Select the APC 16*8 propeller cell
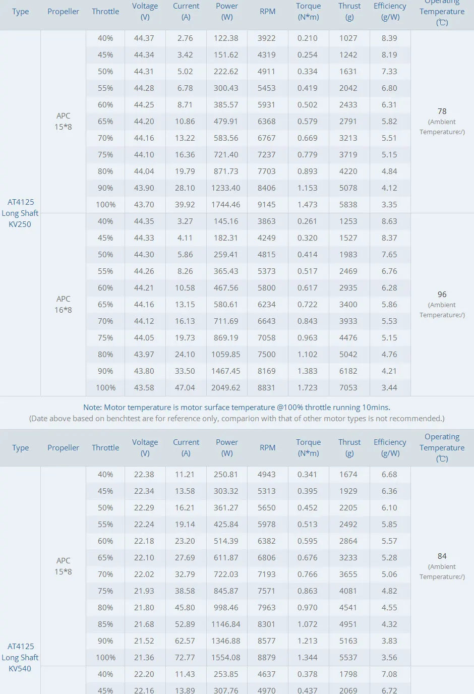Viewport: 474px width, 694px height. pyautogui.click(x=63, y=304)
